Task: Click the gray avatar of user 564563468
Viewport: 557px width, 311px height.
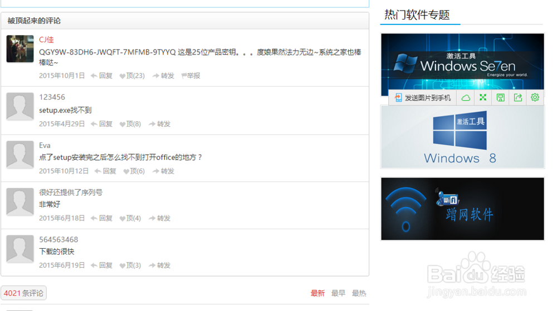Action: (x=20, y=249)
